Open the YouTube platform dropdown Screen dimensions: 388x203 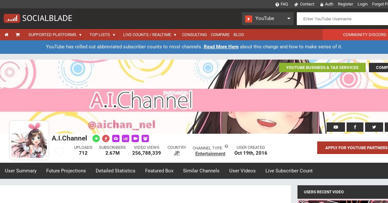pos(268,19)
